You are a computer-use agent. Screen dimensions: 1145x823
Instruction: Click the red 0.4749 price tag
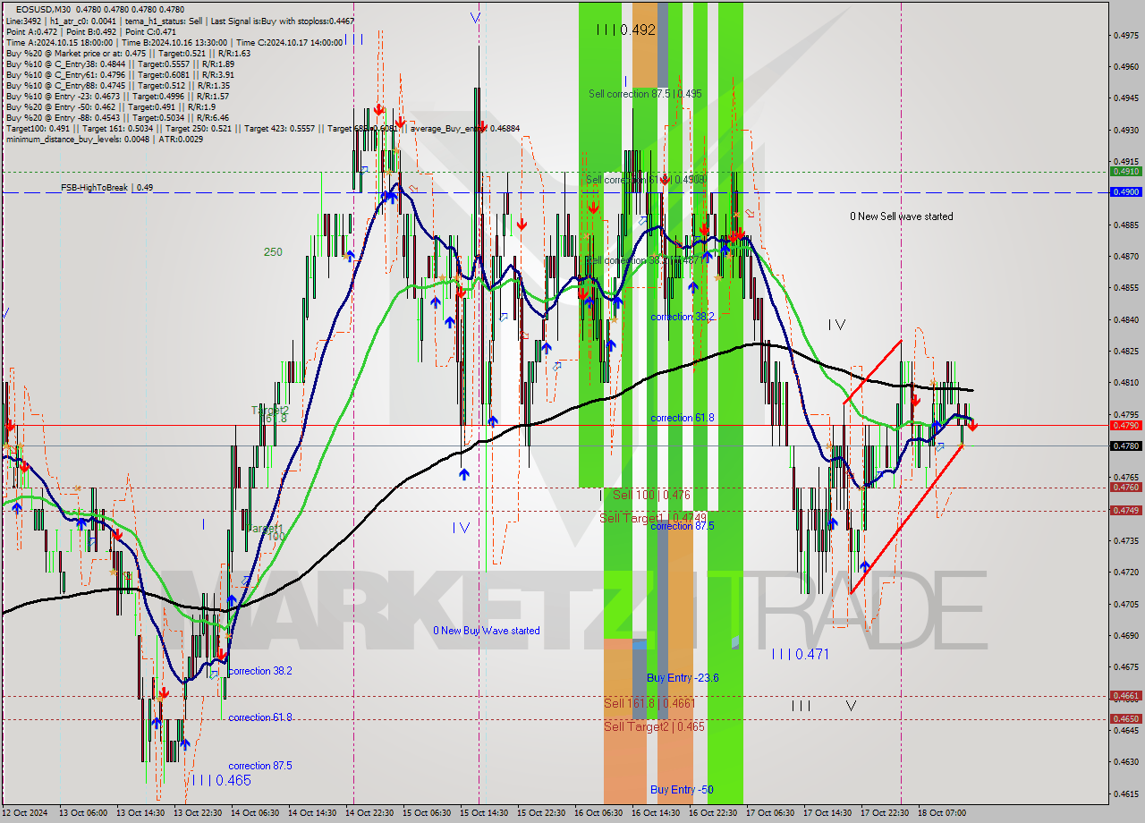pos(1124,511)
